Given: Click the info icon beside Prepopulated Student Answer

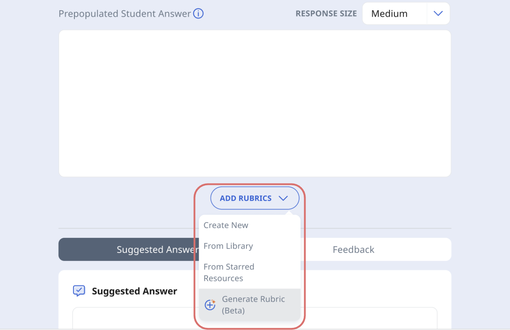Looking at the screenshot, I should pyautogui.click(x=198, y=14).
